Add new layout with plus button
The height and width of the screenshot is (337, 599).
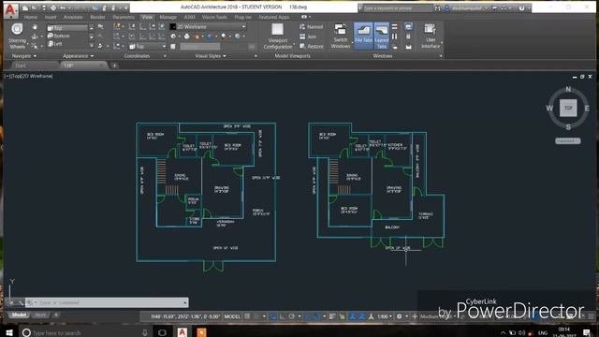coord(56,315)
